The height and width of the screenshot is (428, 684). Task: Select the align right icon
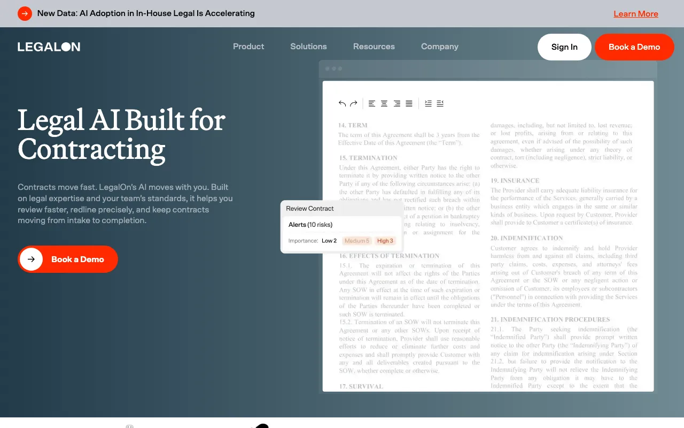397,103
